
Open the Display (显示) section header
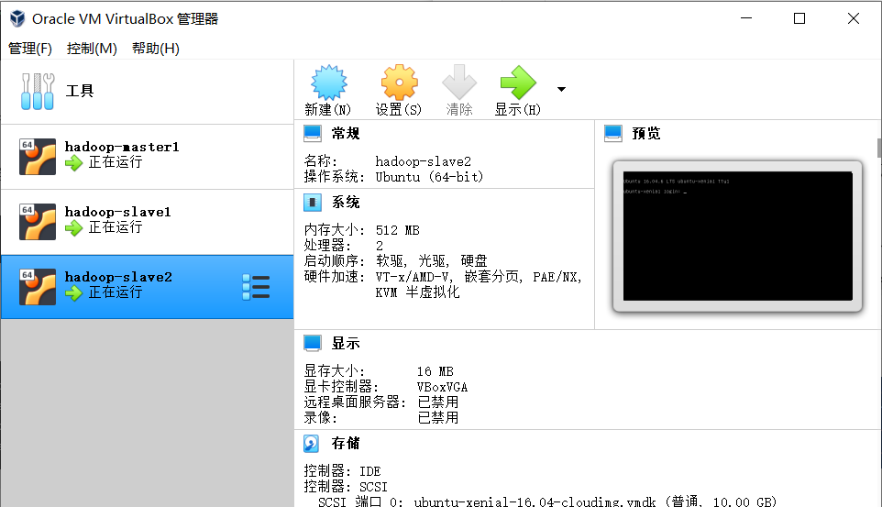tap(346, 343)
